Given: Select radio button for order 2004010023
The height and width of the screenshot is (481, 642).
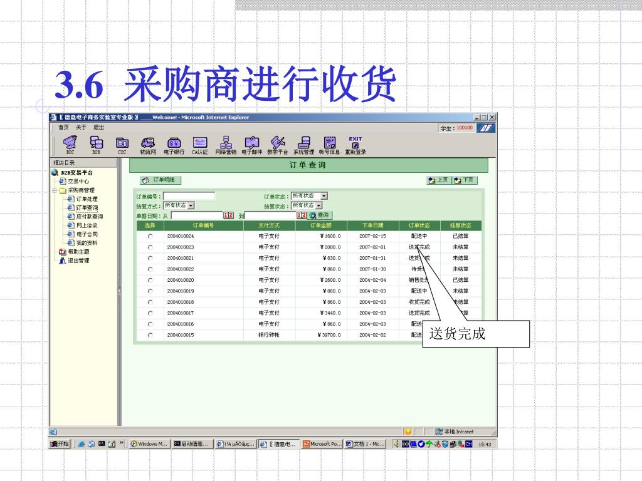Looking at the screenshot, I should (150, 247).
